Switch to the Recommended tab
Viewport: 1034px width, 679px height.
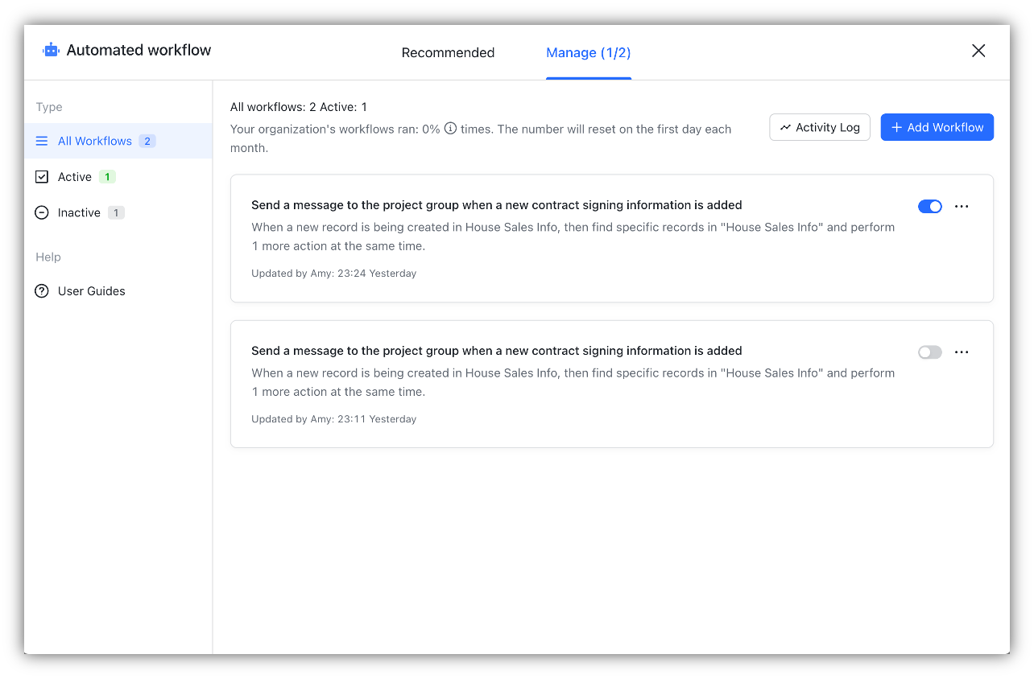tap(448, 52)
